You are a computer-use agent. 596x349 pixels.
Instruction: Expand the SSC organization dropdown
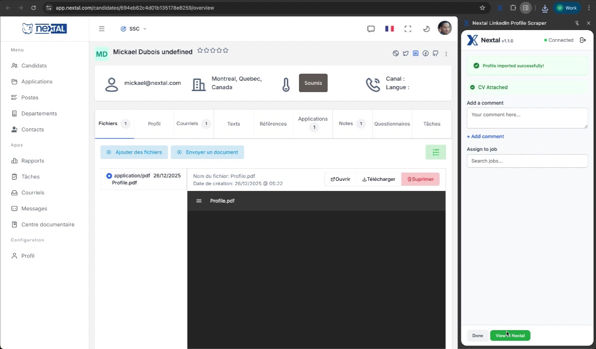pos(134,29)
